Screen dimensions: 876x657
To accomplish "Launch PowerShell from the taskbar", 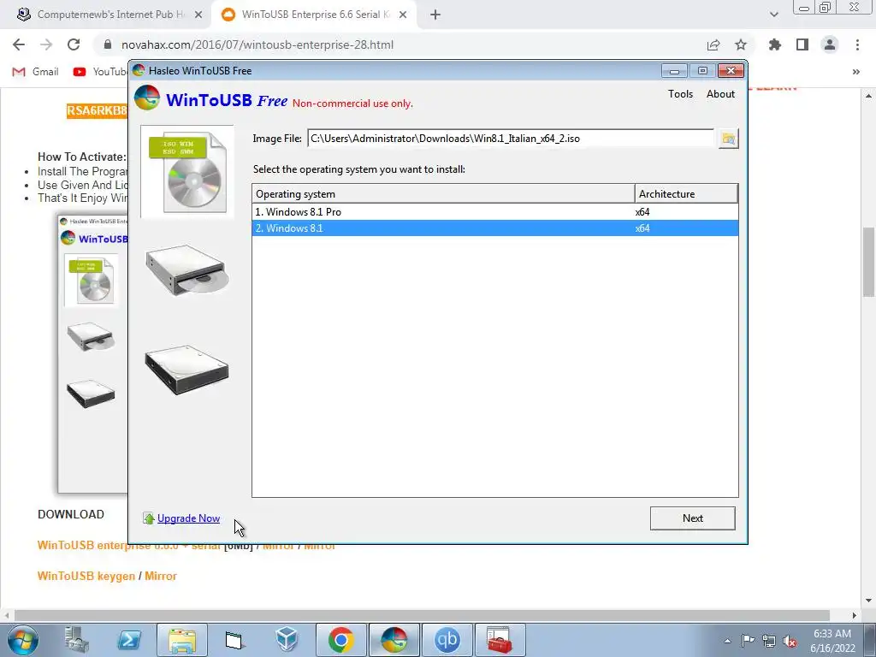I will pyautogui.click(x=129, y=640).
